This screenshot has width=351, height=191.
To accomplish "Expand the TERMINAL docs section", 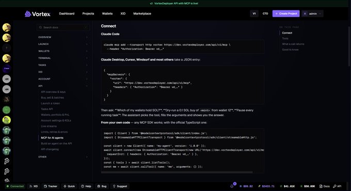I will coord(62,58).
